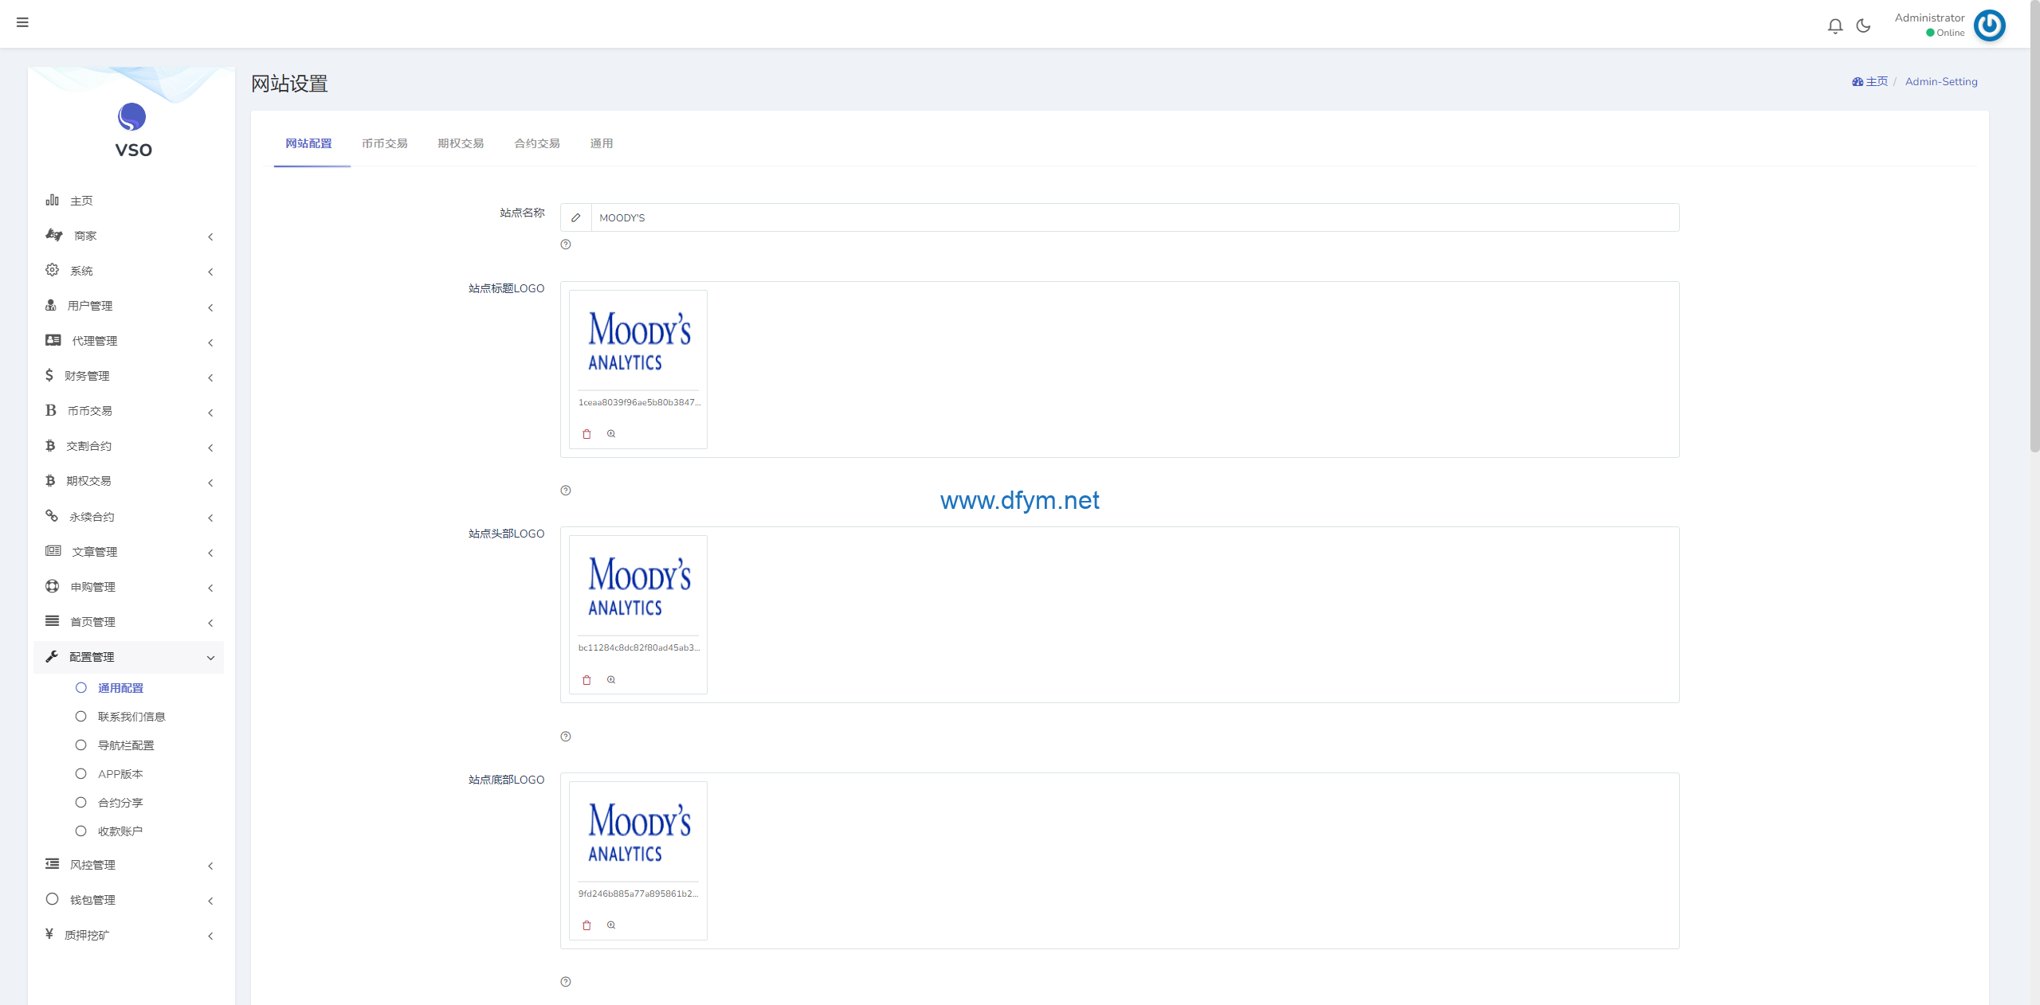
Task: Click the 风控管理 indent list icon
Action: coord(52,864)
